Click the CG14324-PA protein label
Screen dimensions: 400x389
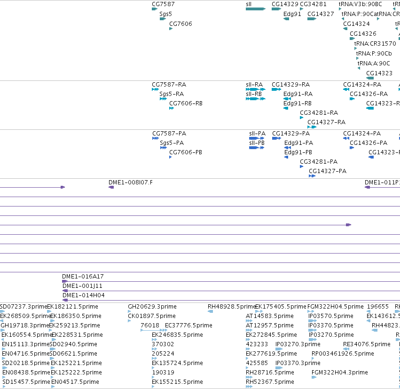pos(362,134)
